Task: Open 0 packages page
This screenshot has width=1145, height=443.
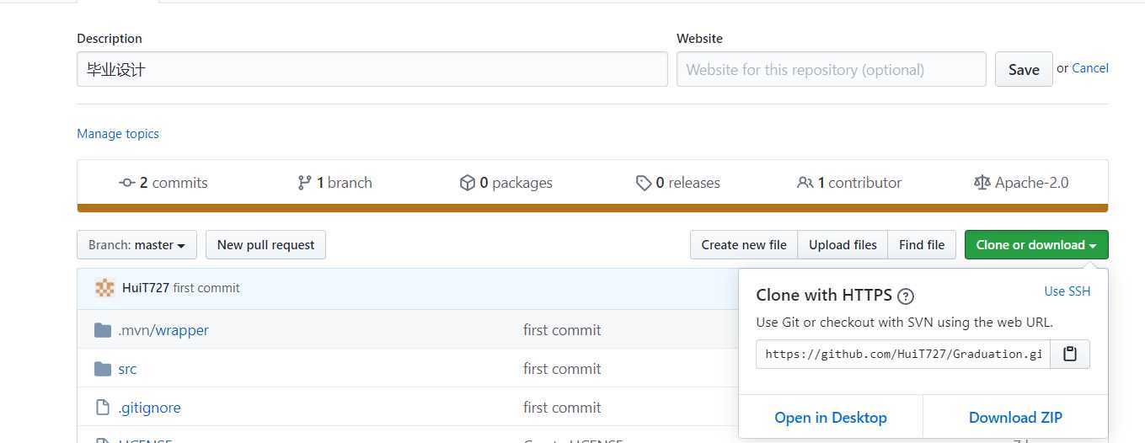Action: point(506,183)
